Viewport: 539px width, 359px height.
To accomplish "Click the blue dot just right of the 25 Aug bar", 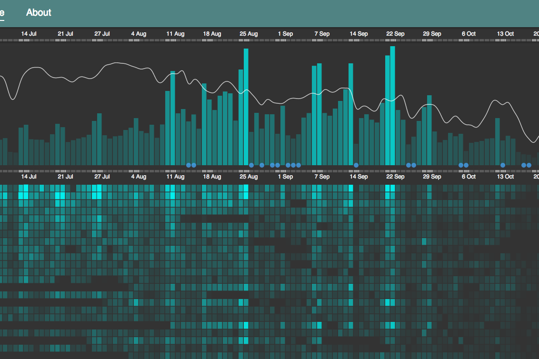I will pyautogui.click(x=251, y=165).
